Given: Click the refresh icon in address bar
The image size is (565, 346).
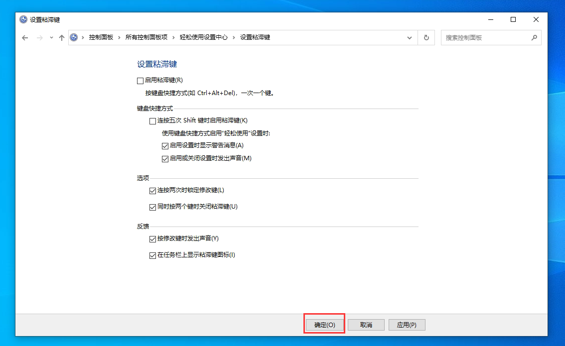Looking at the screenshot, I should tap(426, 37).
